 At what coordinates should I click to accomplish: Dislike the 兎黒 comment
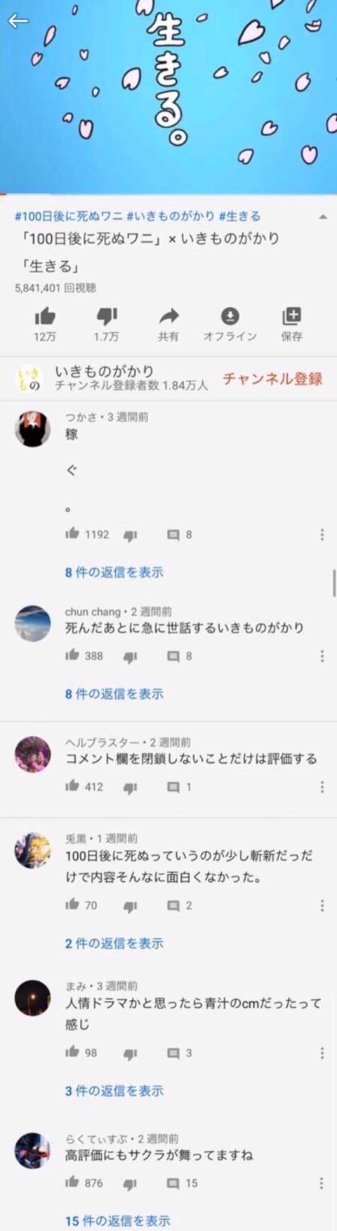tap(131, 907)
